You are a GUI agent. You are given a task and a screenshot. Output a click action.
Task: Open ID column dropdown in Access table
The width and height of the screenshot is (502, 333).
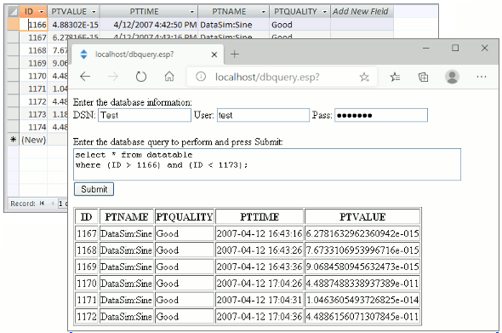click(x=42, y=12)
